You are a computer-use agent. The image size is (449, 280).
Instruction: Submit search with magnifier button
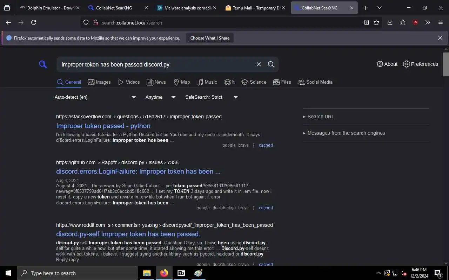coord(271,64)
